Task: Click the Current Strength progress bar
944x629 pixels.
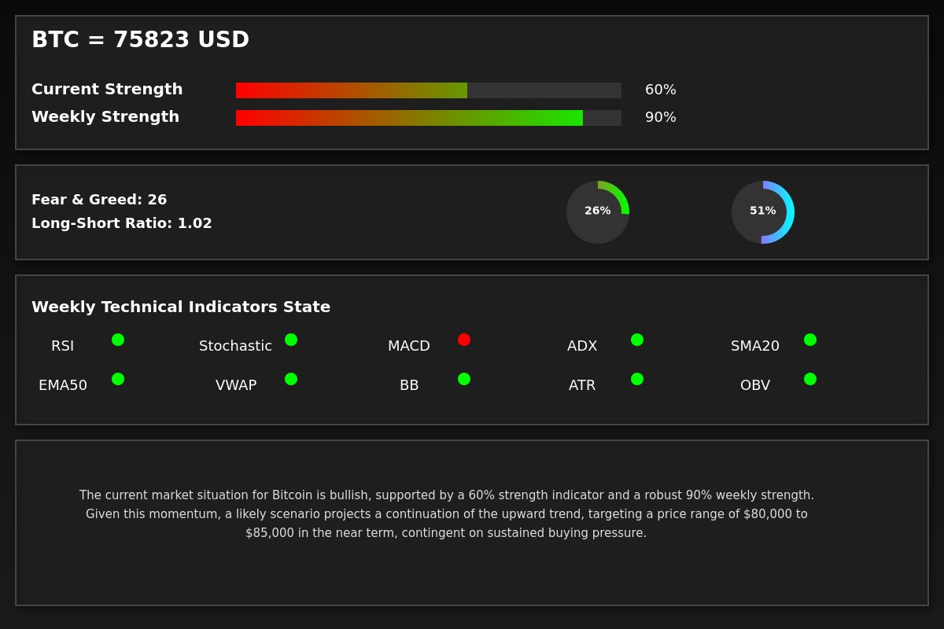Action: pyautogui.click(x=429, y=90)
